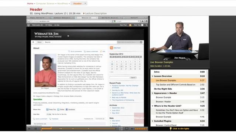Viewport: 236px width, 133px height.
Task: Toggle fullscreen with the player screen icon
Action: [x=127, y=129]
